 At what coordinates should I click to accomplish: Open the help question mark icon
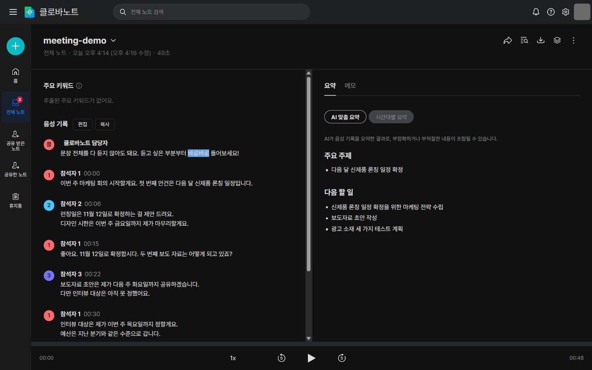(x=551, y=12)
